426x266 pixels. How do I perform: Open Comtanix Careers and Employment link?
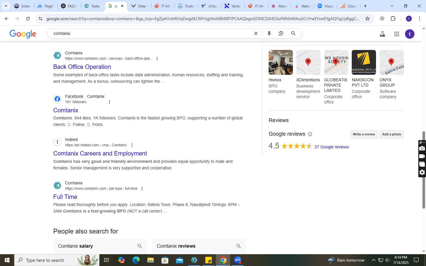click(x=100, y=153)
